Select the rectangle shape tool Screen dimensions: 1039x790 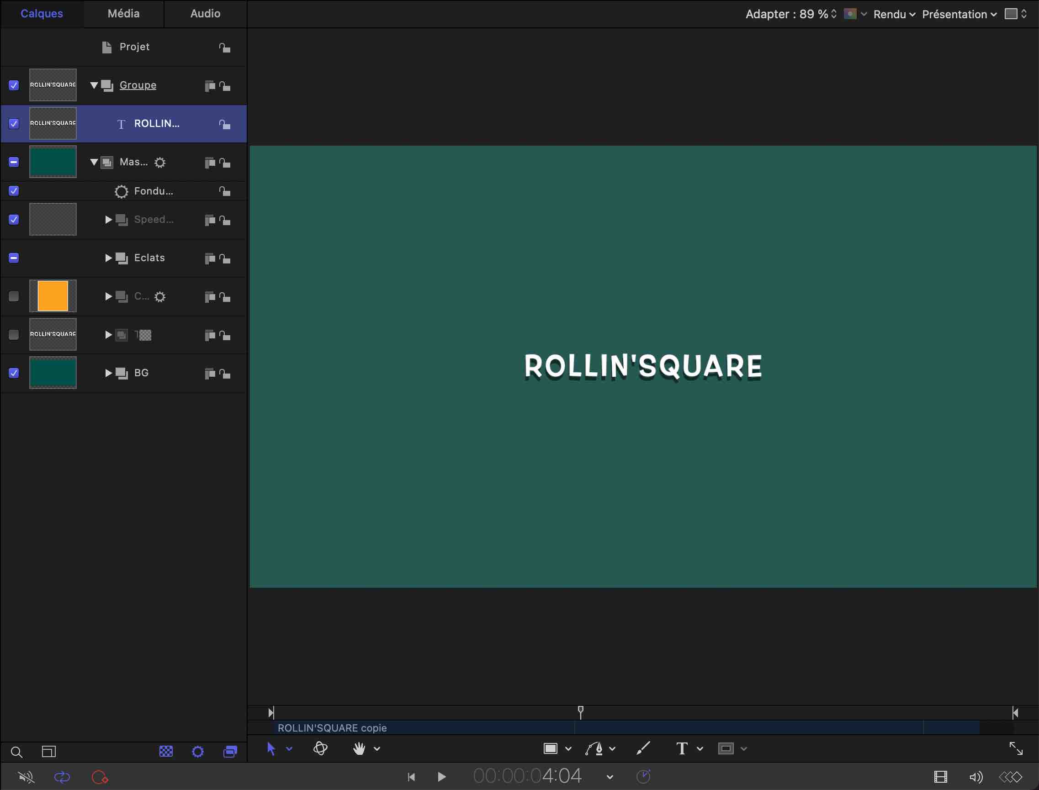[551, 748]
